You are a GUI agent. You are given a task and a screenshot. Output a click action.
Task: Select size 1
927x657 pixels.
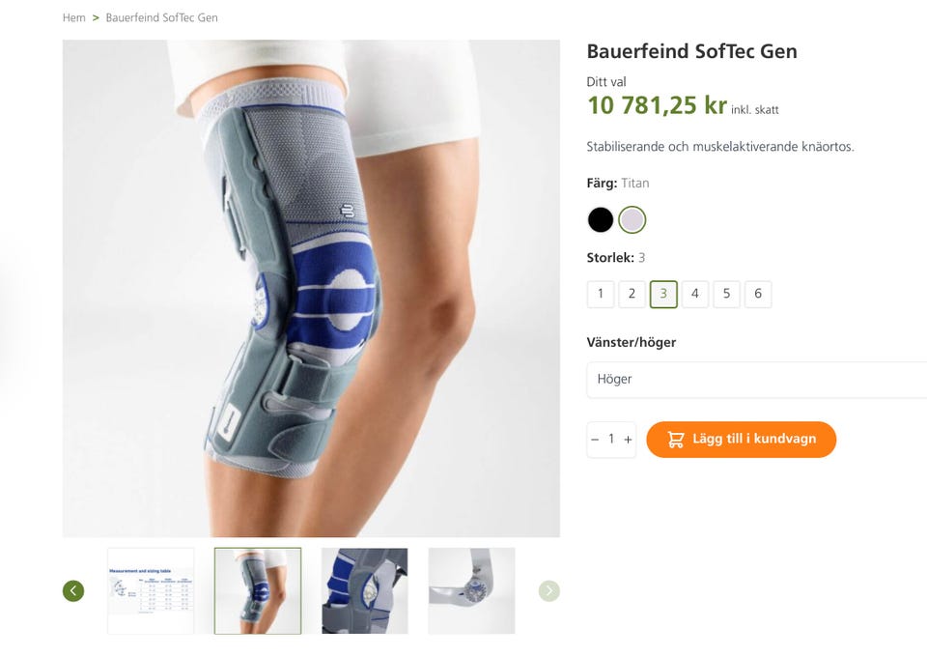pyautogui.click(x=601, y=294)
